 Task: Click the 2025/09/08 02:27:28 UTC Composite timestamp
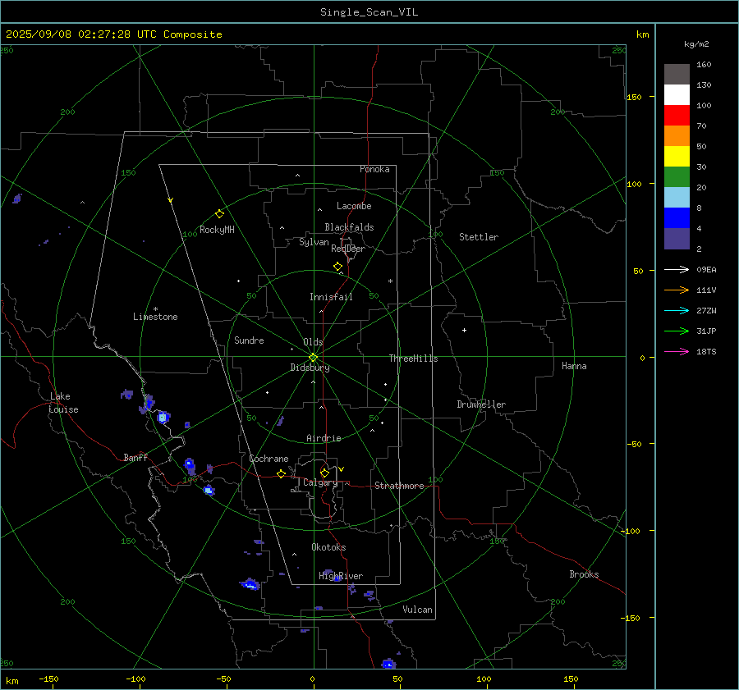113,34
